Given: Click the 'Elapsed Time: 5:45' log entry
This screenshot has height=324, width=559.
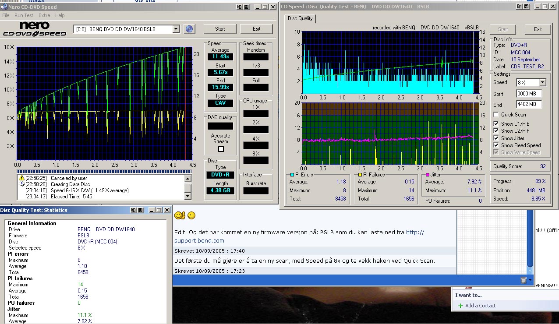Looking at the screenshot, I should [72, 197].
